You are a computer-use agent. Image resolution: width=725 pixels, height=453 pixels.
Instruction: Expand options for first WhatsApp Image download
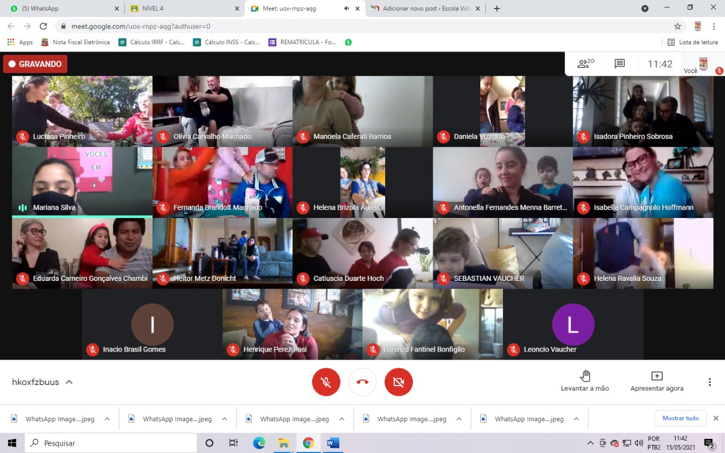[107, 419]
